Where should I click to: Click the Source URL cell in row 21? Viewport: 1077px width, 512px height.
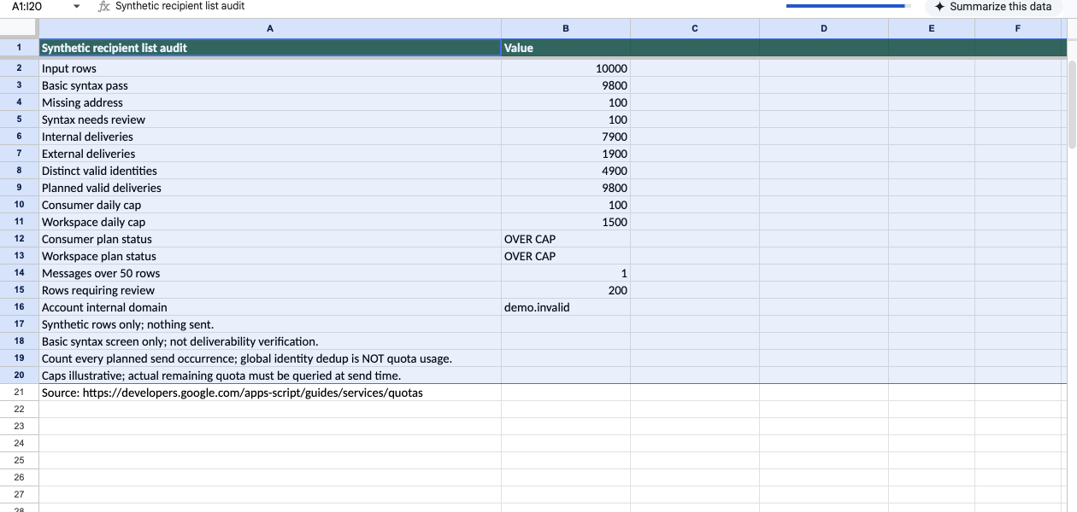click(270, 393)
